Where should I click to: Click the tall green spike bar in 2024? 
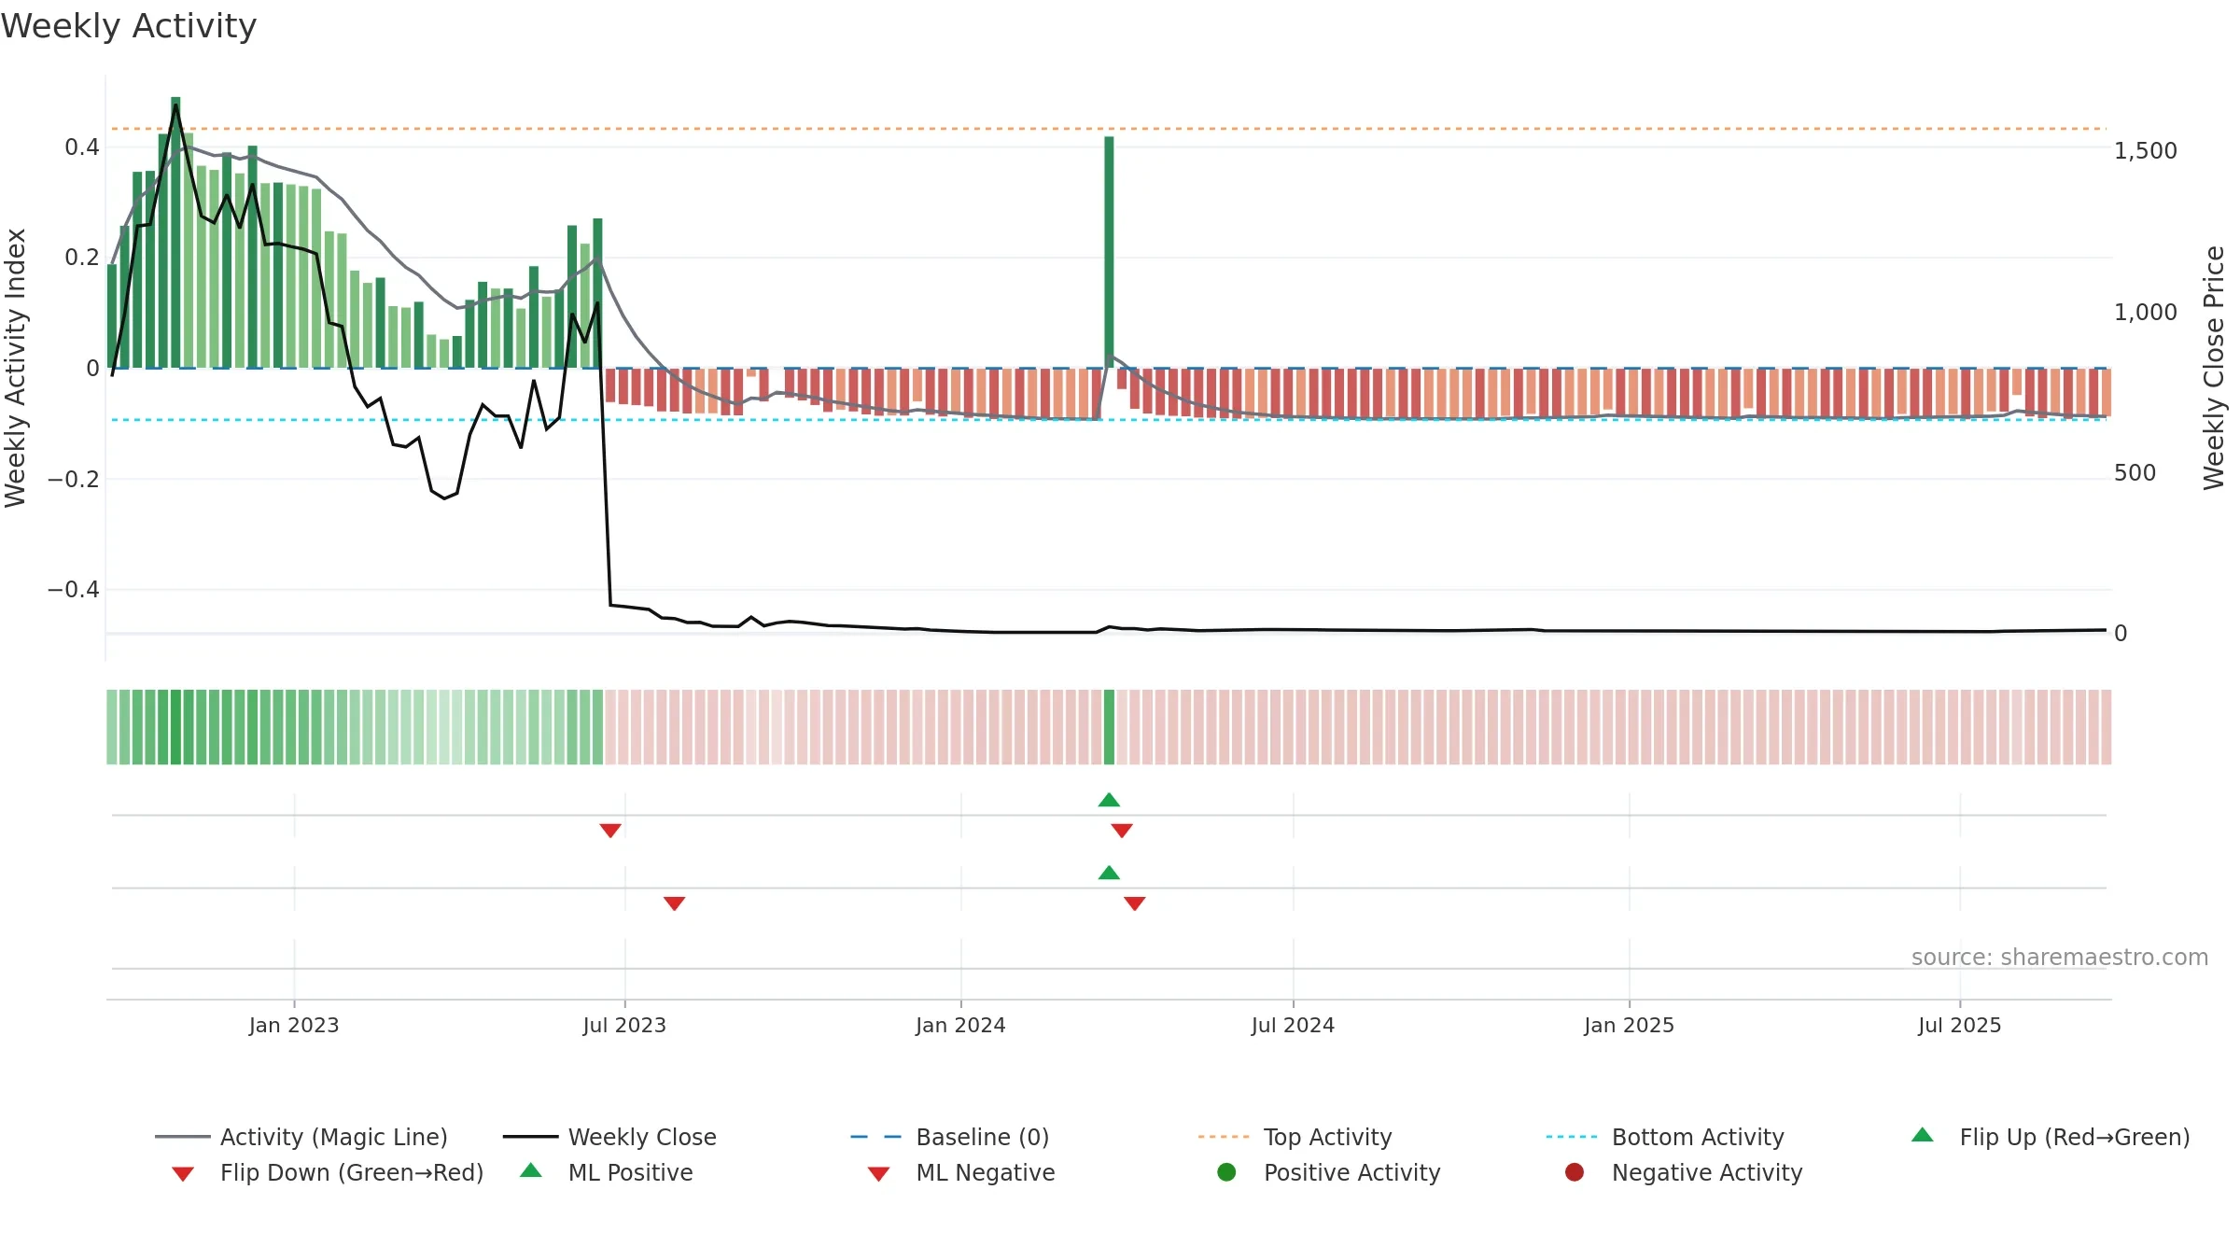click(1109, 252)
